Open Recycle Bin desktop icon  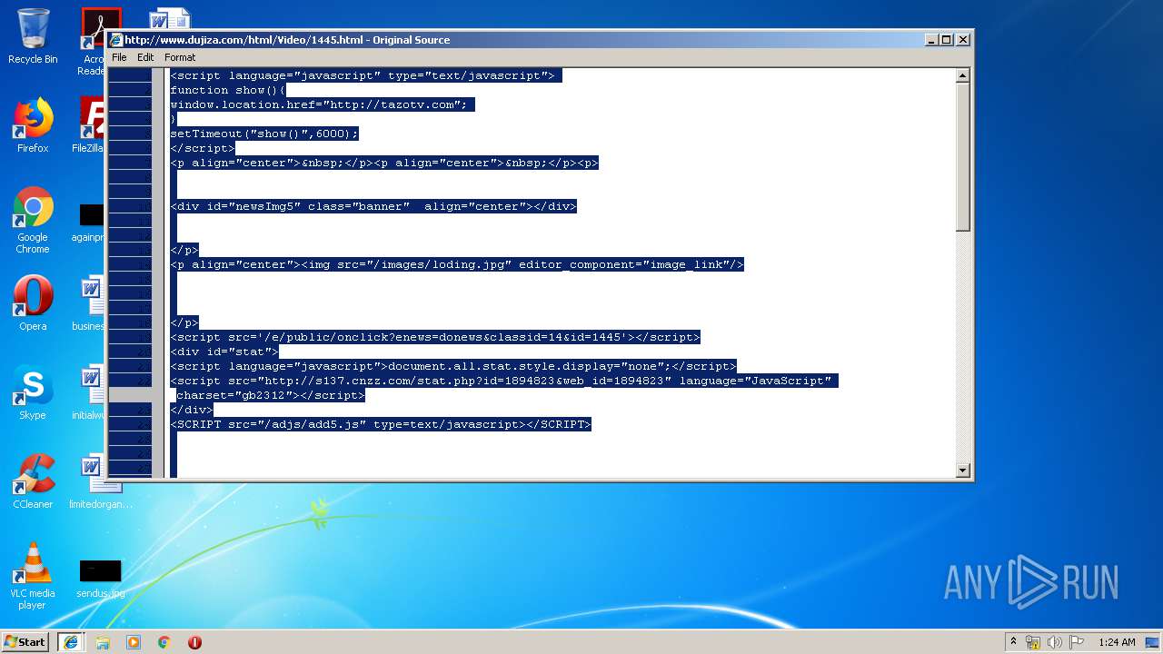[x=33, y=36]
